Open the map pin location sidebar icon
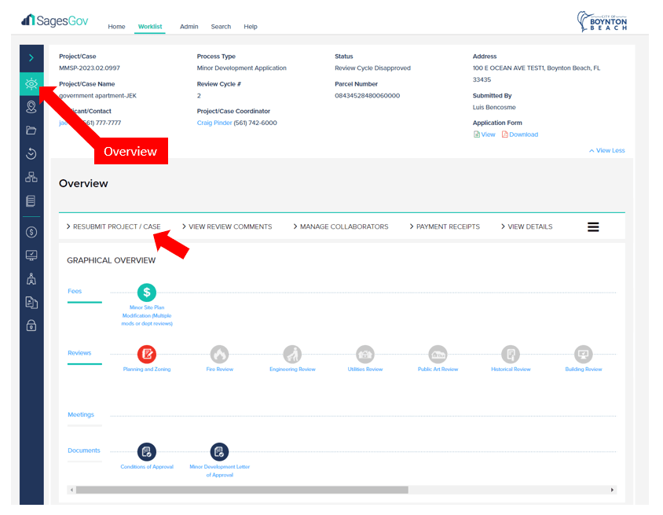 coord(31,107)
